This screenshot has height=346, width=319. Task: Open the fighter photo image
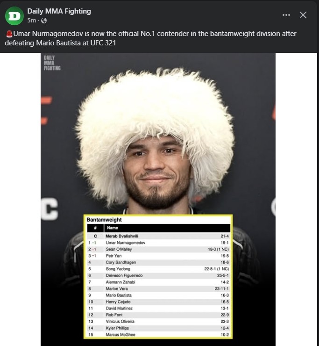[x=158, y=199]
